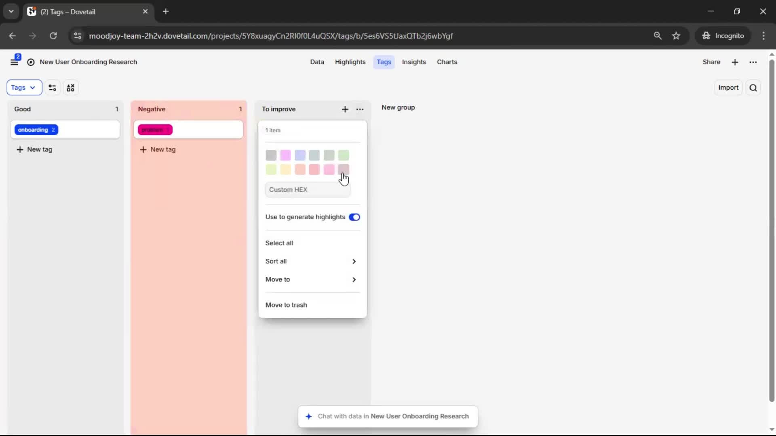Switch to the Highlights tab
776x436 pixels.
[350, 62]
